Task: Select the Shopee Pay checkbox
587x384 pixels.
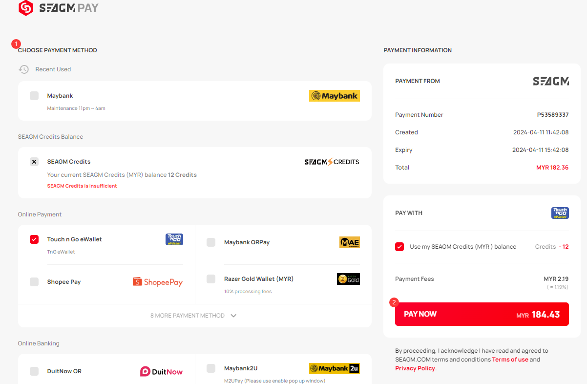Action: point(34,282)
